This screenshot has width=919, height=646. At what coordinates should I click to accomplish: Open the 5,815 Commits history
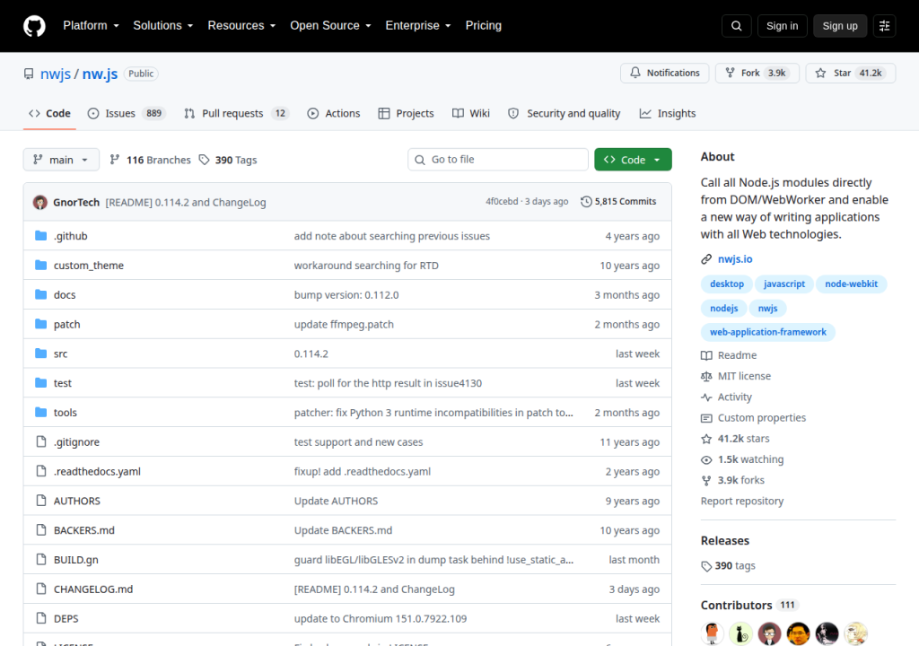pyautogui.click(x=618, y=202)
